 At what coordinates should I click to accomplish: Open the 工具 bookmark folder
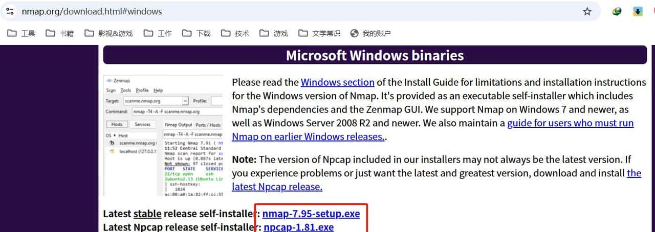click(21, 33)
